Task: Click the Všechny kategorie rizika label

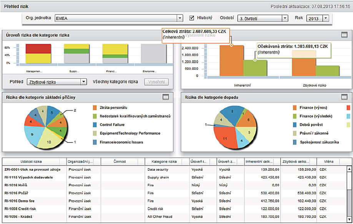Action: point(115,82)
